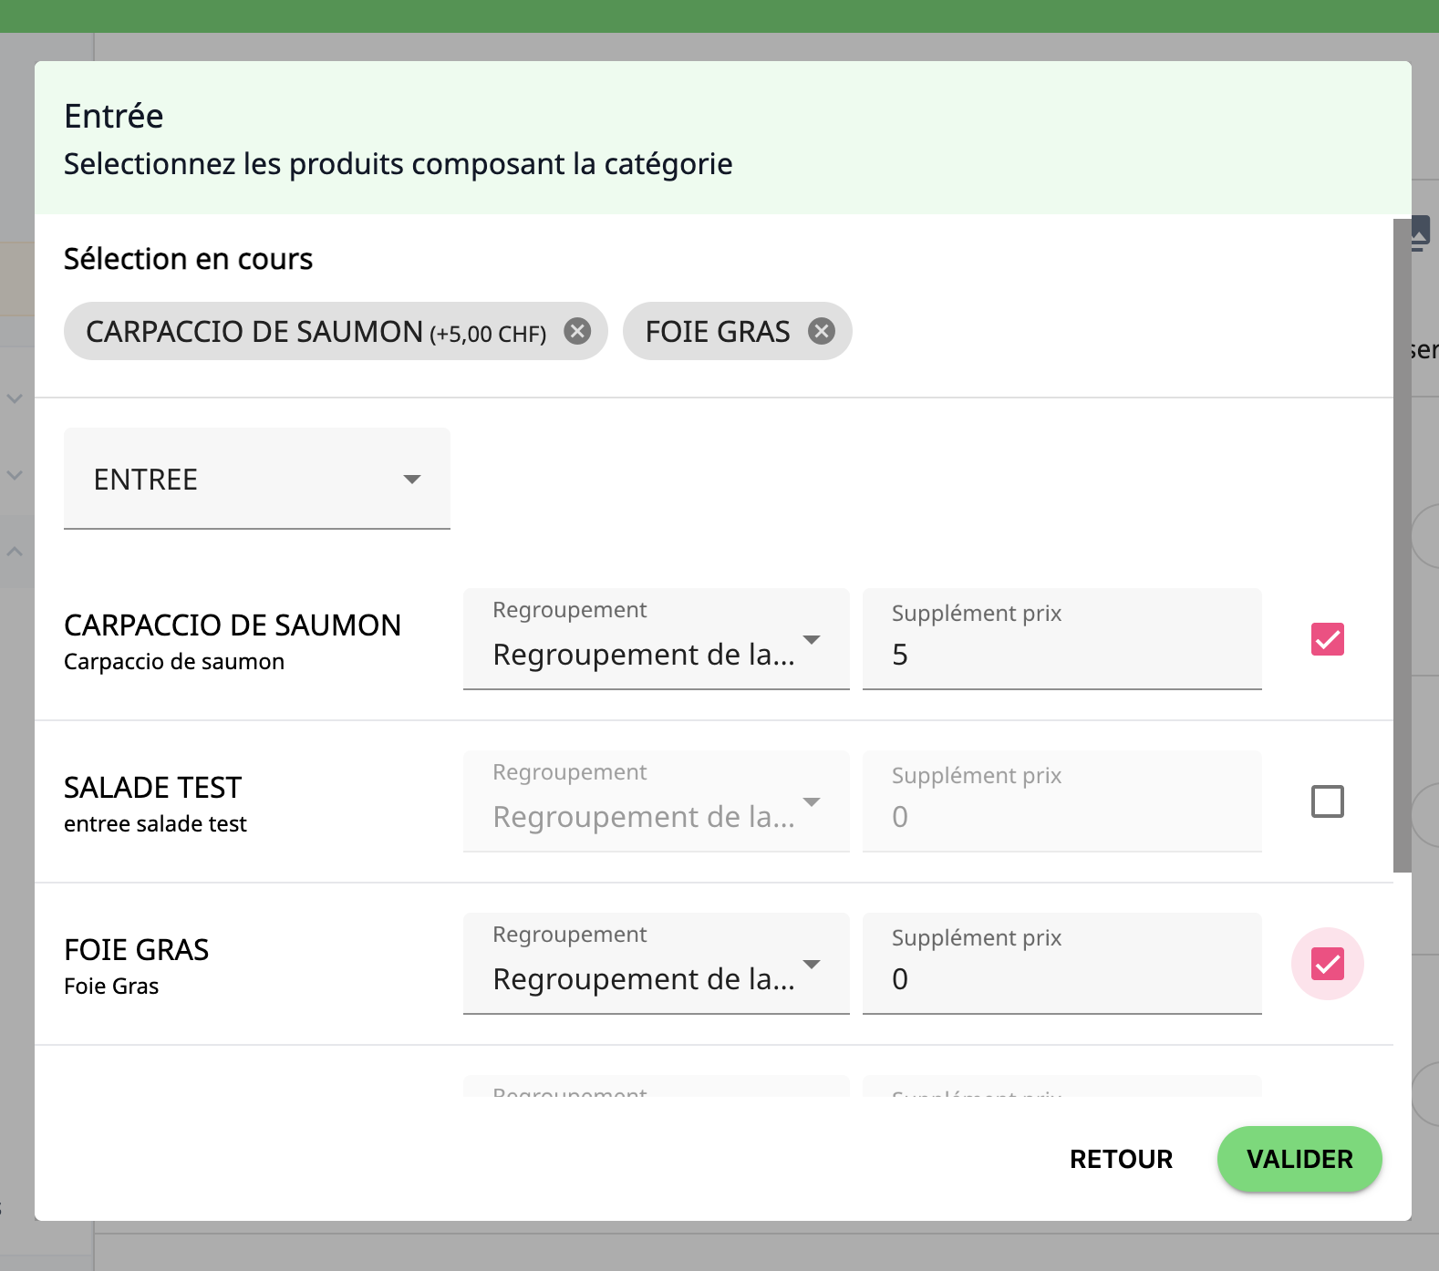1439x1271 pixels.
Task: Click the dialog's vertical scrollbar
Action: click(1402, 547)
